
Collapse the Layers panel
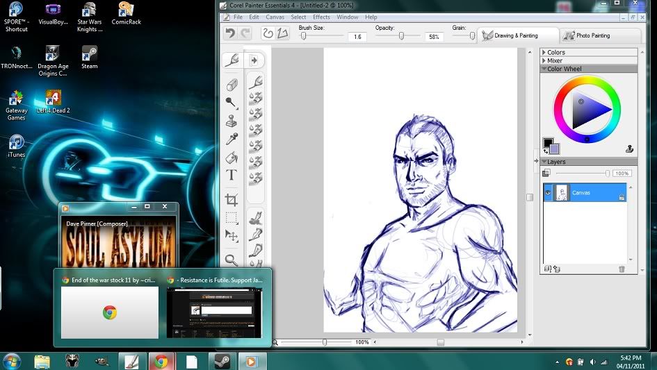pyautogui.click(x=544, y=162)
